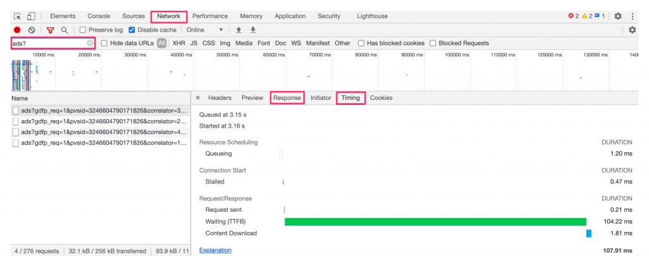Import HAR file with the upload arrow
The height and width of the screenshot is (256, 649).
pyautogui.click(x=238, y=30)
